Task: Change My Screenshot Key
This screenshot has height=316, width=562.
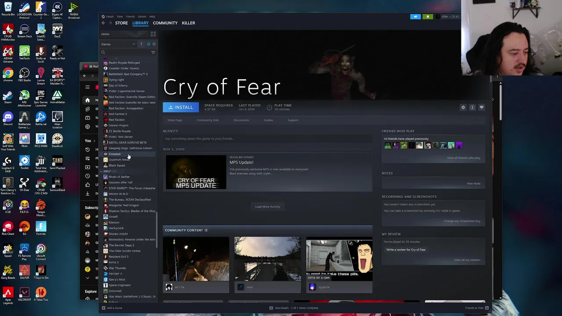Action: pos(462,221)
